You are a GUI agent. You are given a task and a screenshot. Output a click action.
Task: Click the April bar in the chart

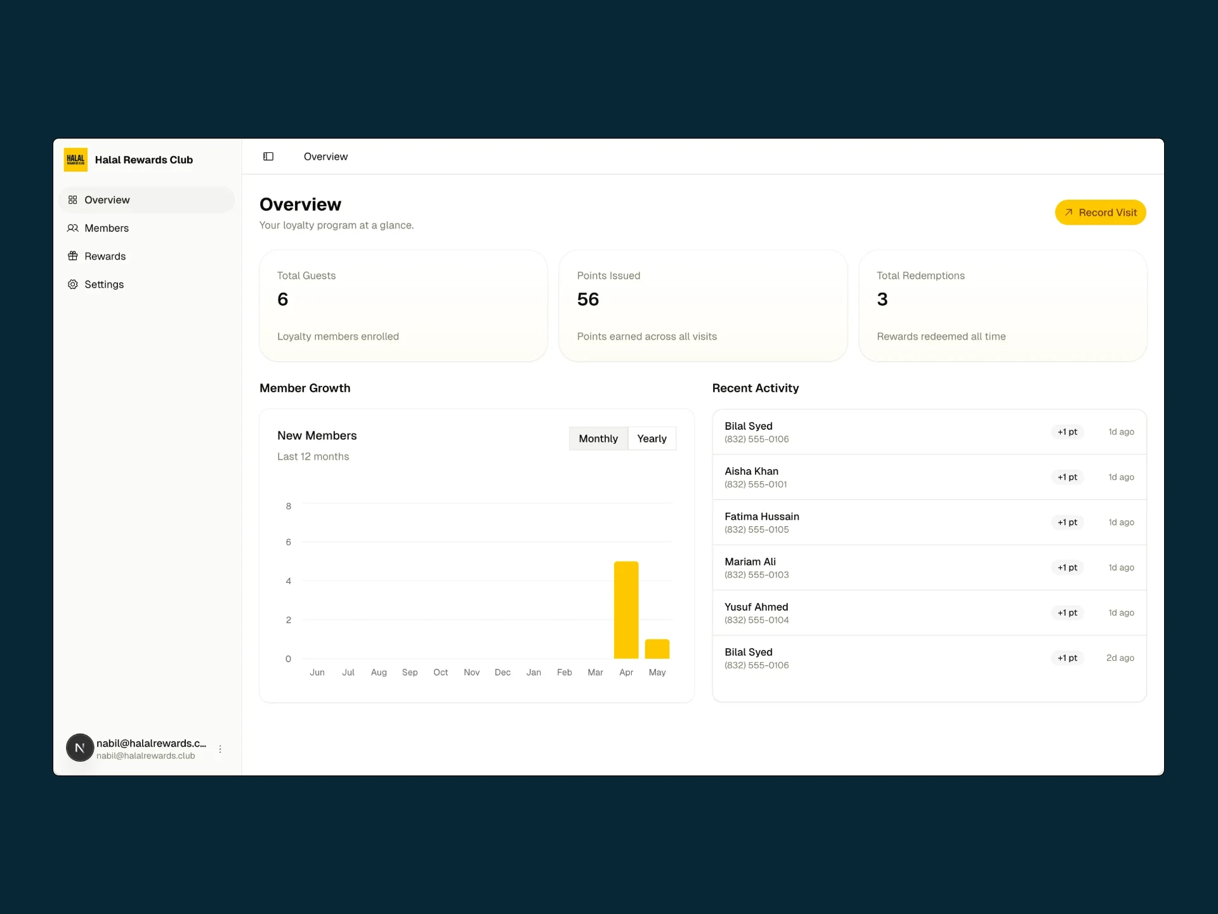point(626,610)
